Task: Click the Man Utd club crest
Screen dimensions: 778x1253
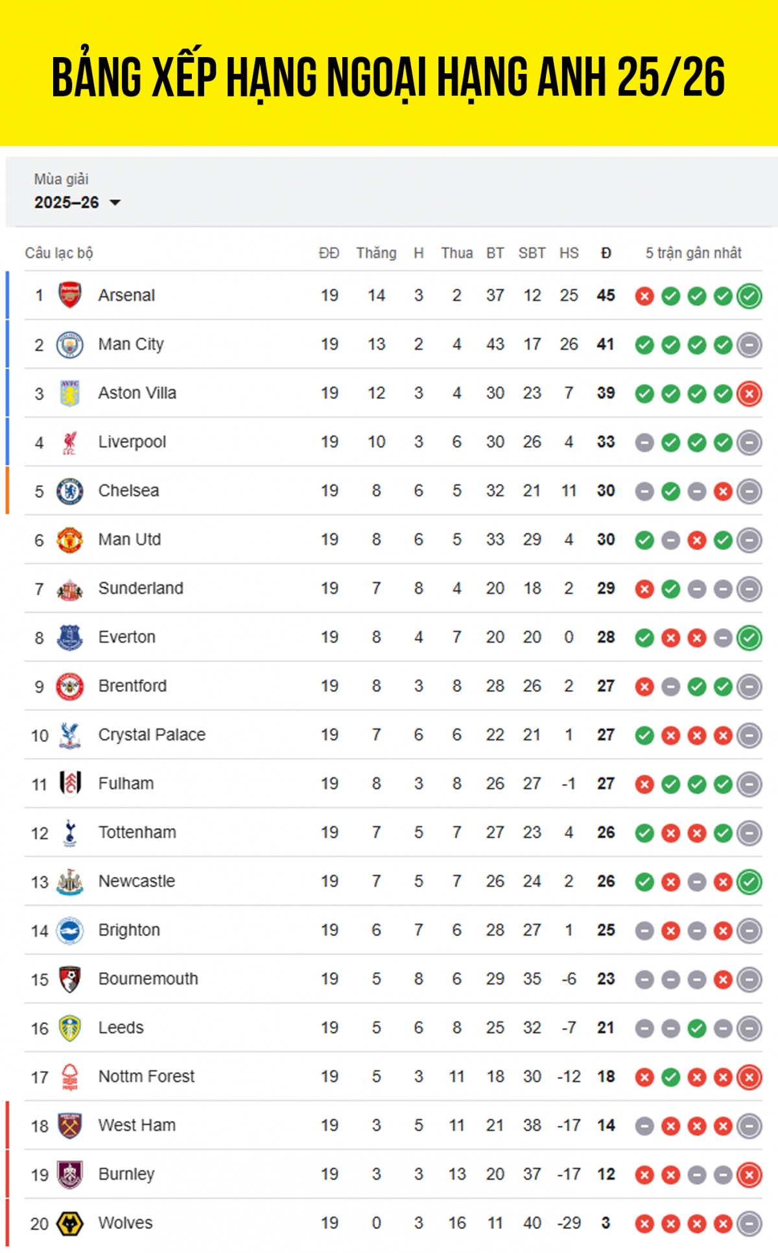Action: coord(70,540)
